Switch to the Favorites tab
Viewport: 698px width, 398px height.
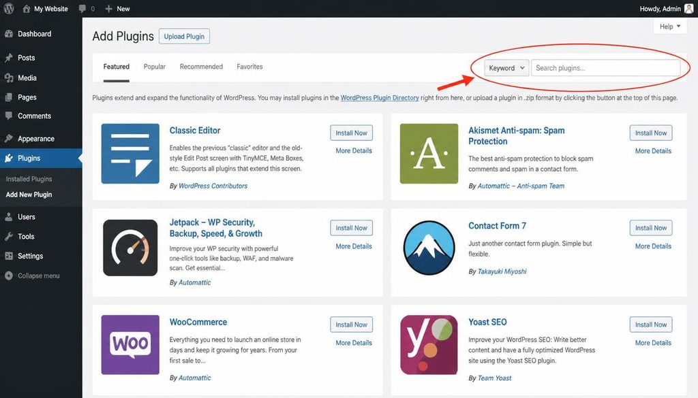tap(249, 67)
